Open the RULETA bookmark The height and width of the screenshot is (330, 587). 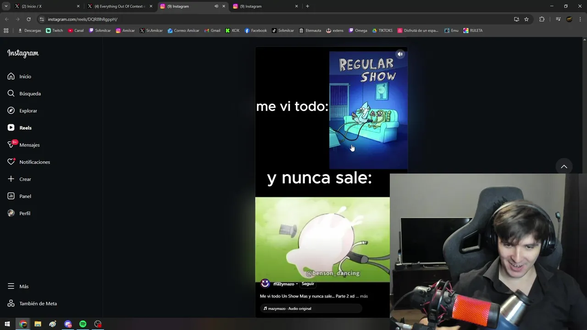473,31
